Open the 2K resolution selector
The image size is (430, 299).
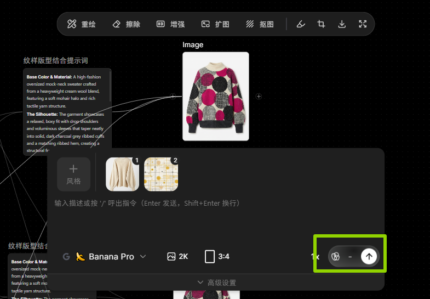177,256
